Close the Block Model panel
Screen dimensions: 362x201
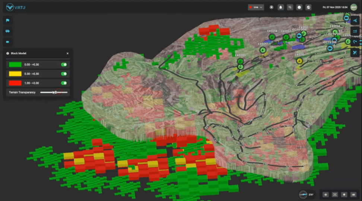click(67, 54)
